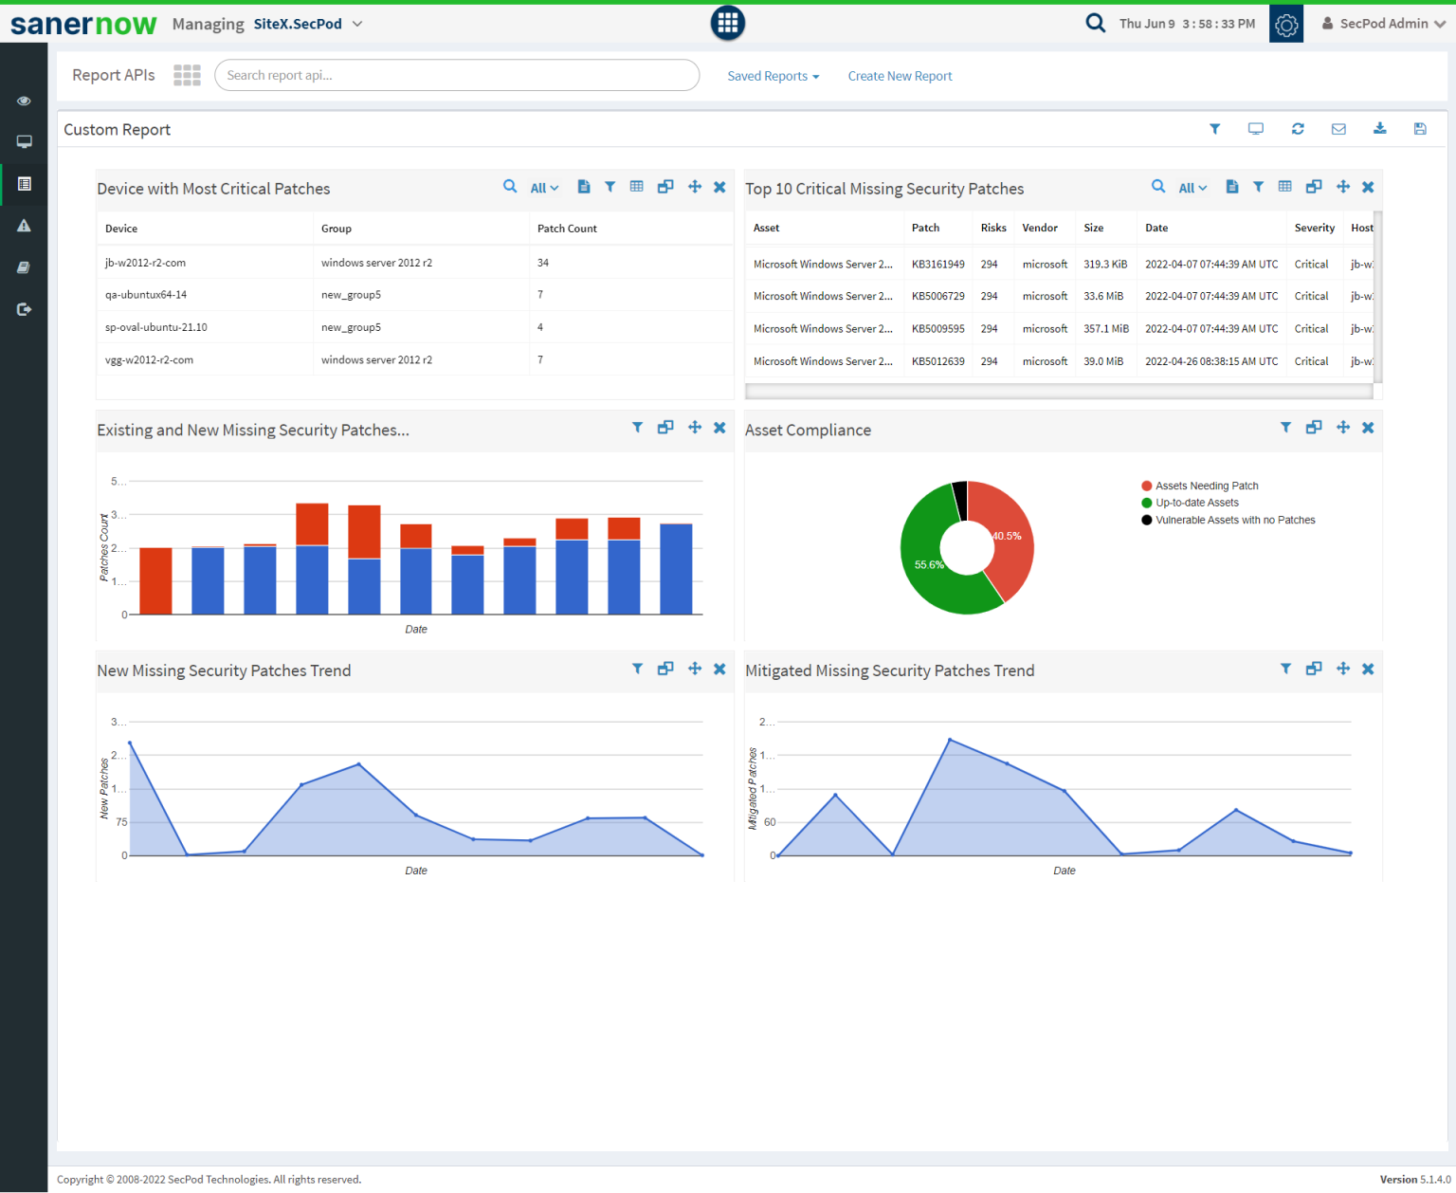This screenshot has height=1193, width=1456.
Task: Download the custom report
Action: [x=1379, y=129]
